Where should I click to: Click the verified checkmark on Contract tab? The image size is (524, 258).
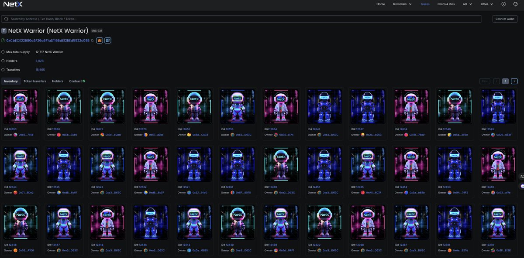pos(84,81)
